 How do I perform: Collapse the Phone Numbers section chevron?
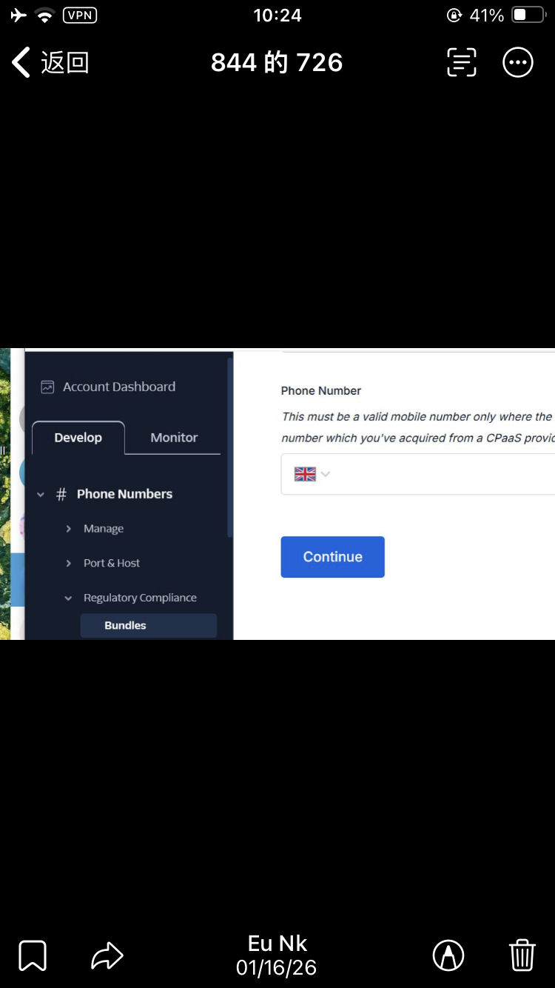(x=41, y=494)
